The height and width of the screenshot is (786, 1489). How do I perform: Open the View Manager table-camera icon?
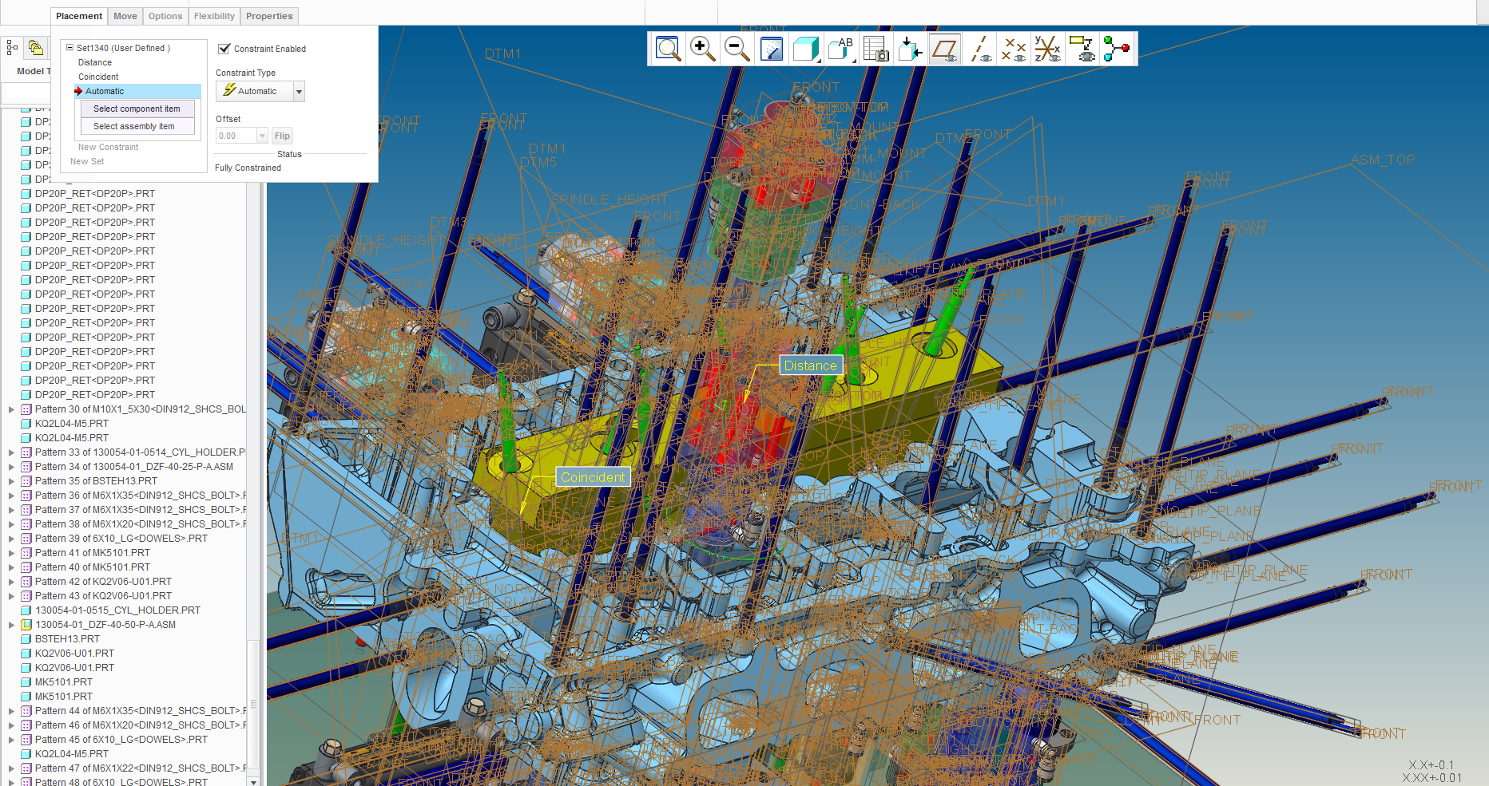876,49
